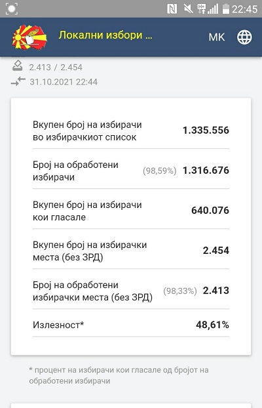Tap the 22:45 clock in the status bar
The height and width of the screenshot is (408, 262).
point(244,9)
